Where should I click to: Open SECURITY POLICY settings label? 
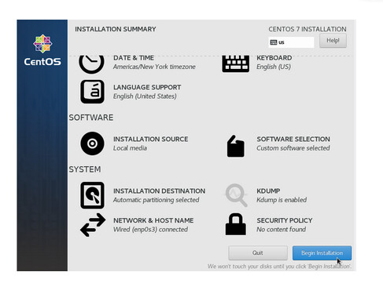pyautogui.click(x=285, y=220)
